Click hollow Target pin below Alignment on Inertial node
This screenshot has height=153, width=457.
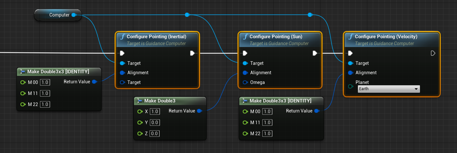(122, 82)
